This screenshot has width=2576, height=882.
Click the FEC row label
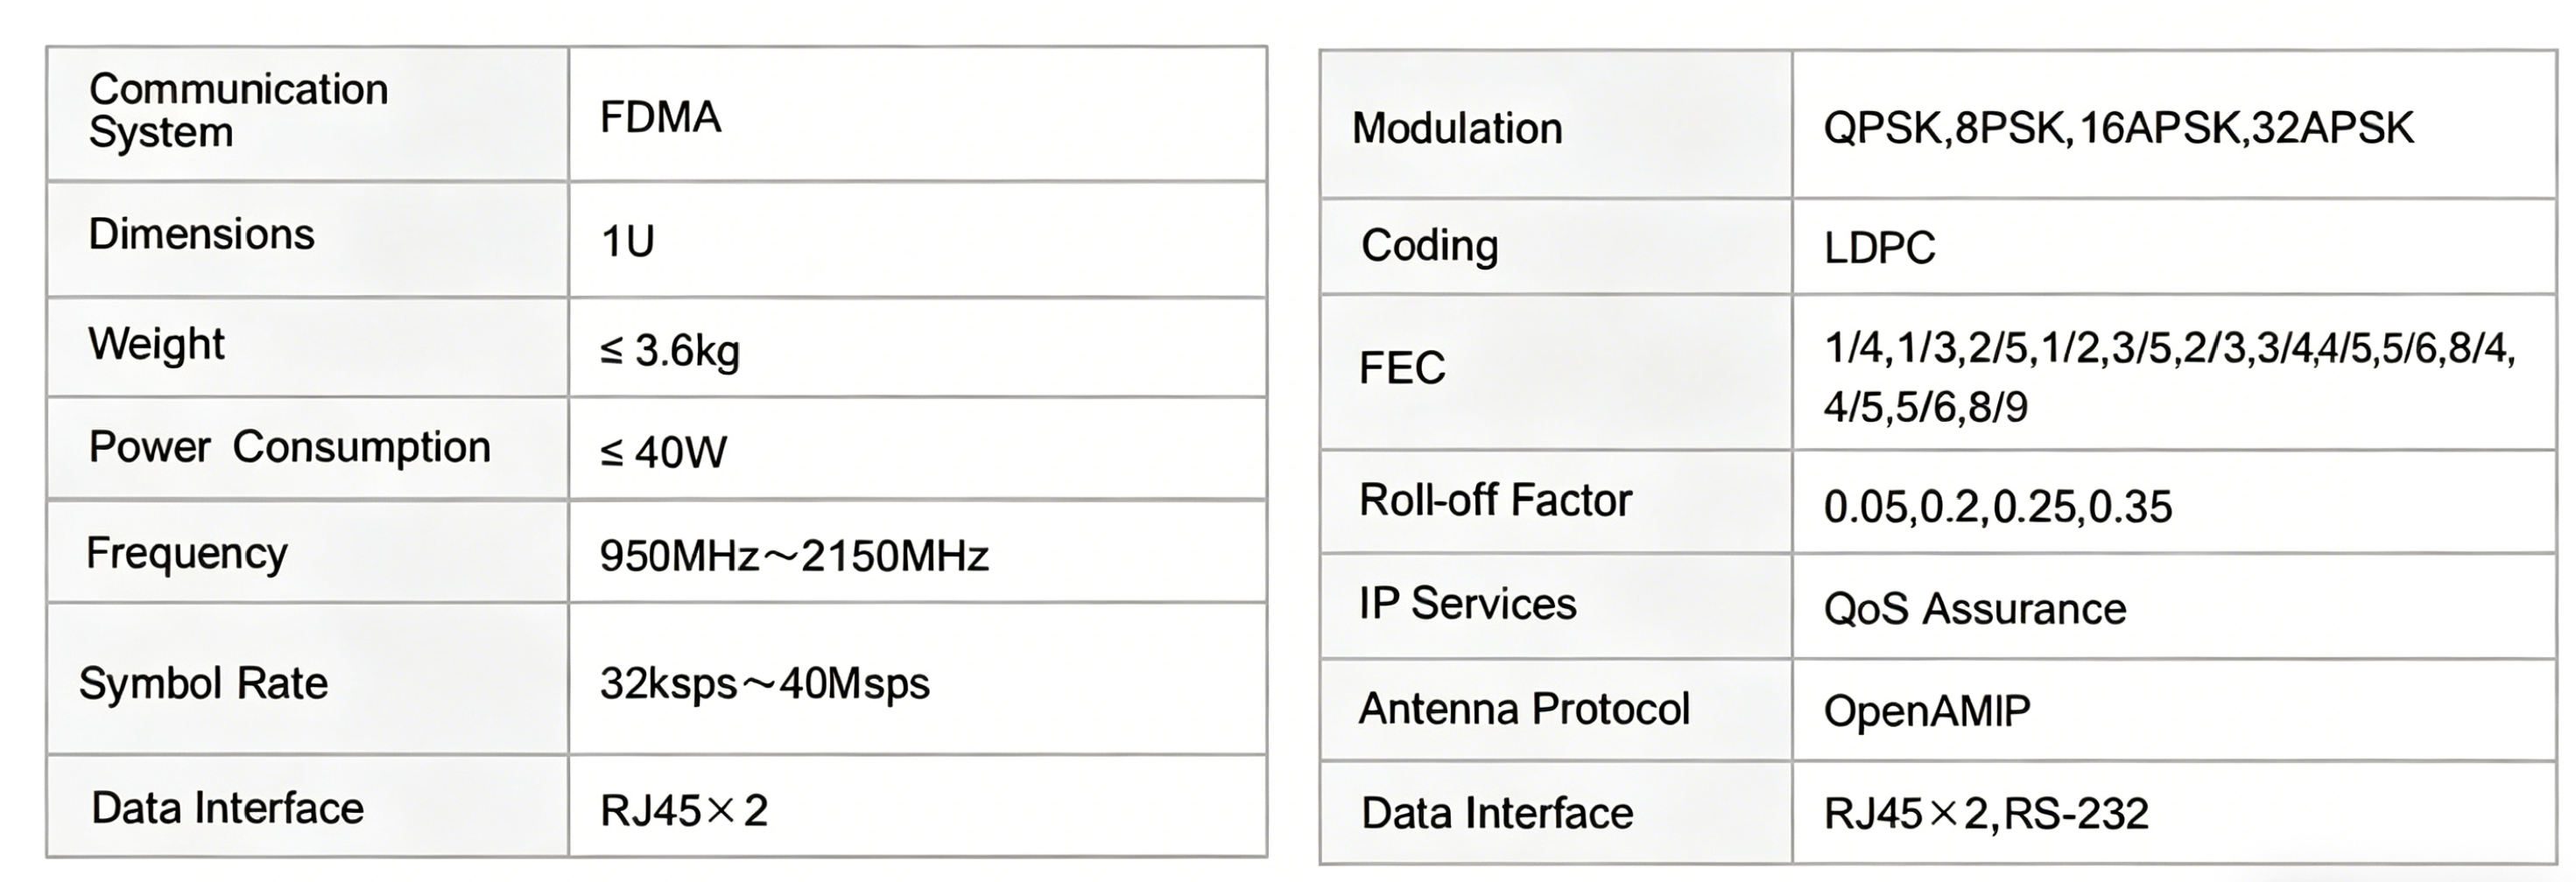1402,368
